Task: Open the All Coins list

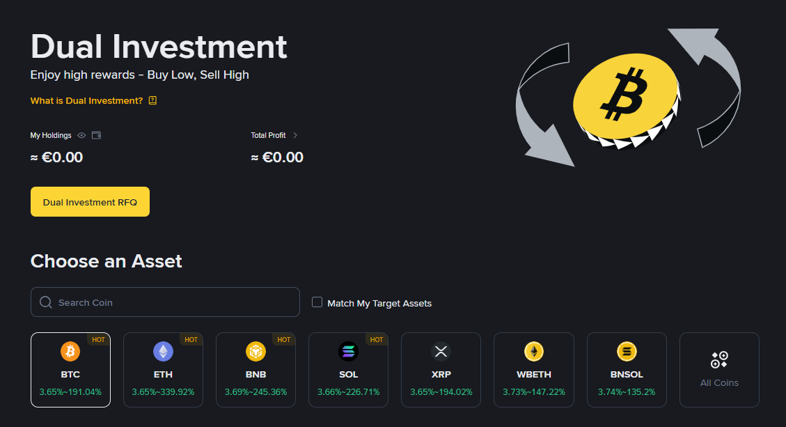Action: (719, 370)
